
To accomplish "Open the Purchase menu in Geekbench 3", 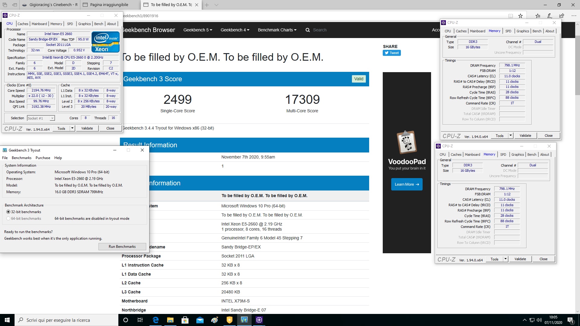I will tap(43, 158).
